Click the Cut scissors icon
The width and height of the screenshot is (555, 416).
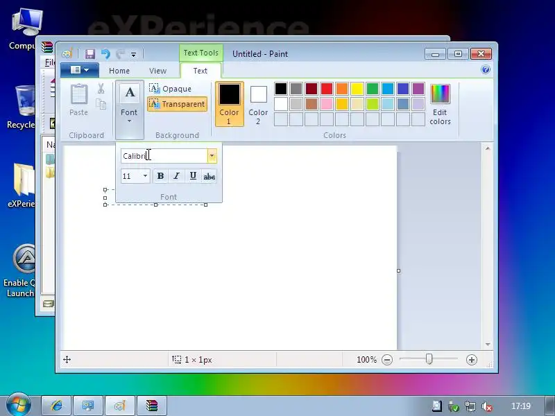coord(101,89)
